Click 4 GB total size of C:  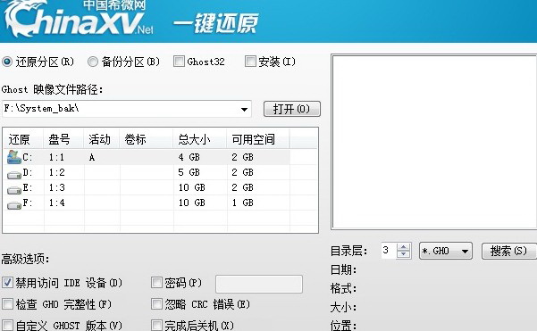pyautogui.click(x=189, y=157)
